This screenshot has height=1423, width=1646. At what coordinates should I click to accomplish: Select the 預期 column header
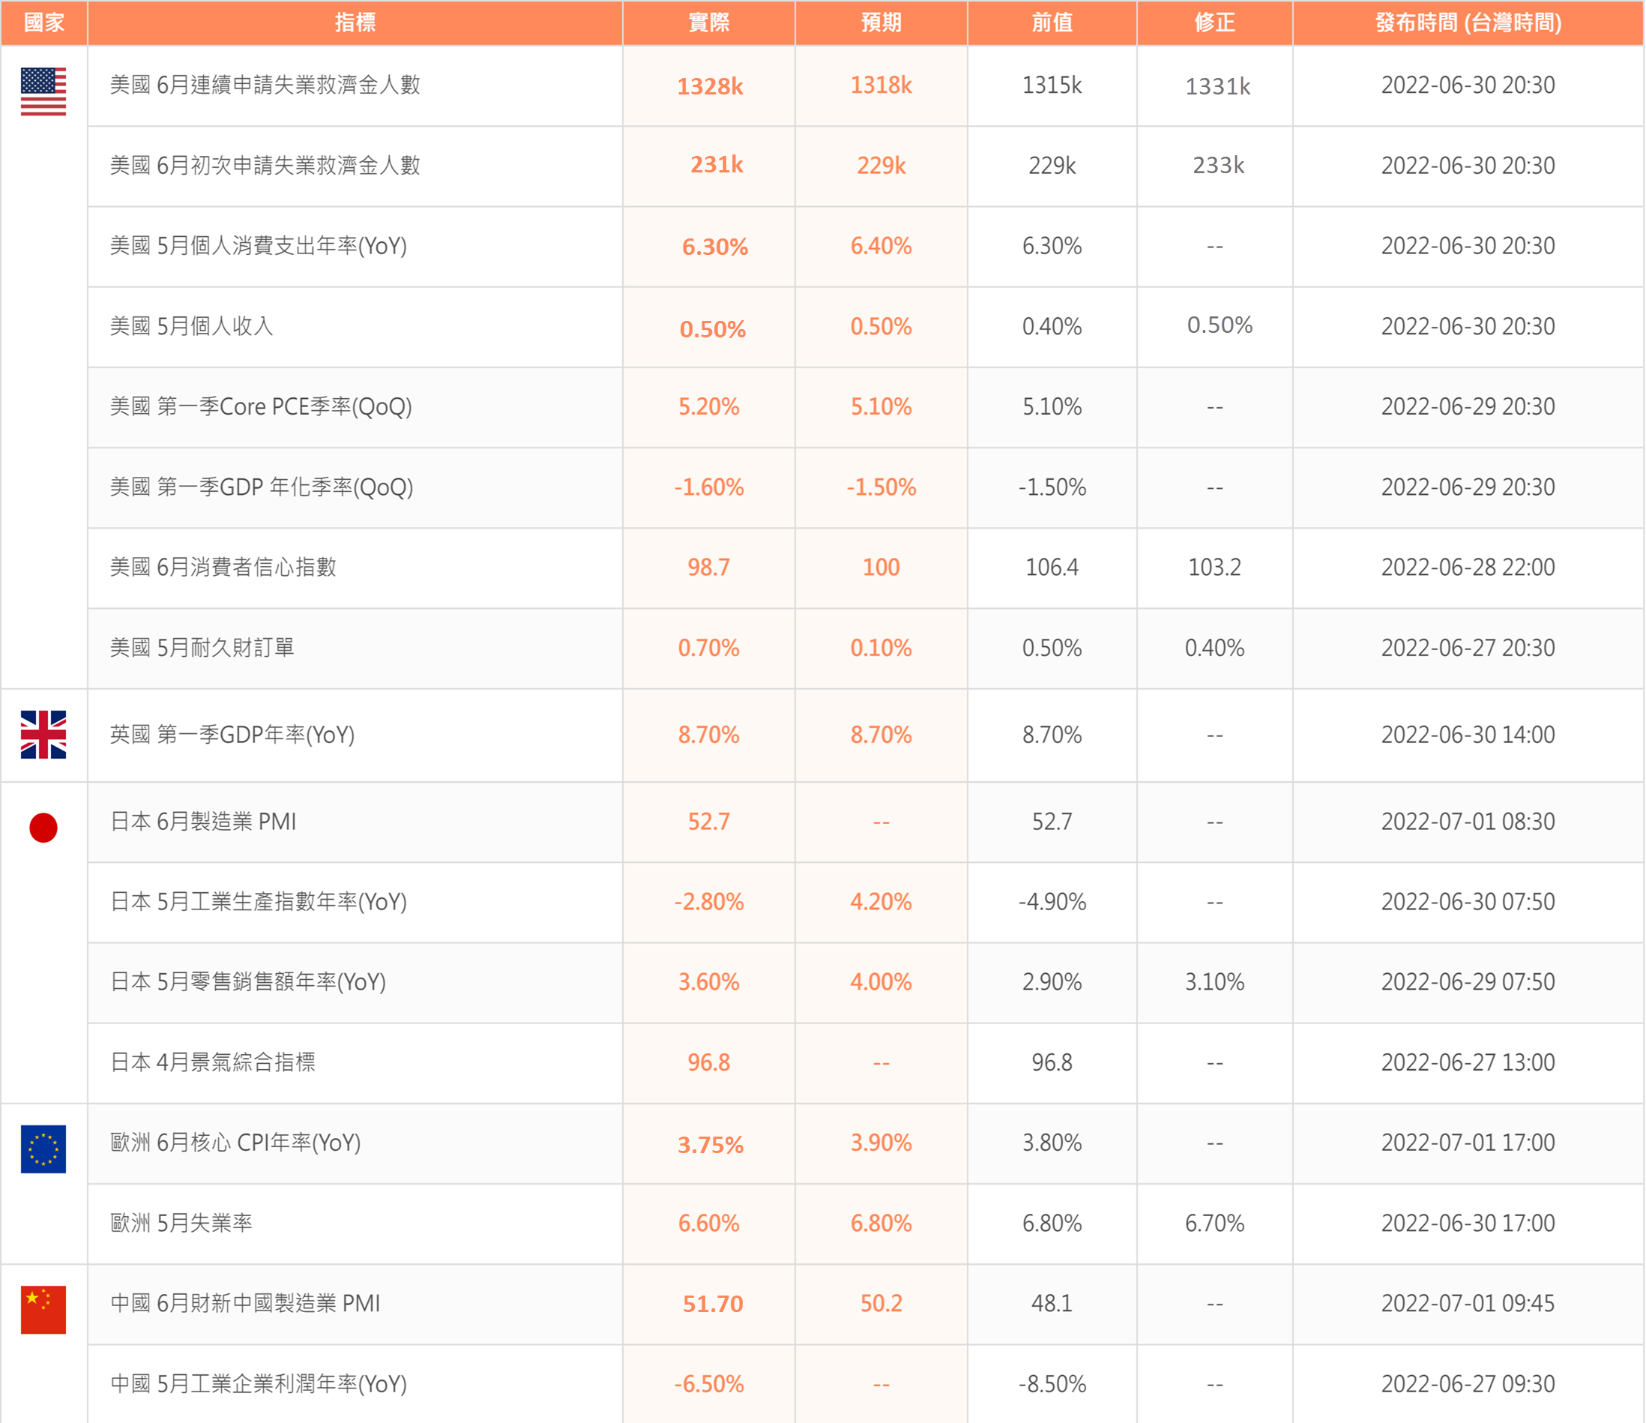[881, 22]
